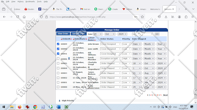Close the active Welcome tab
This screenshot has width=197, height=110.
(173, 9)
